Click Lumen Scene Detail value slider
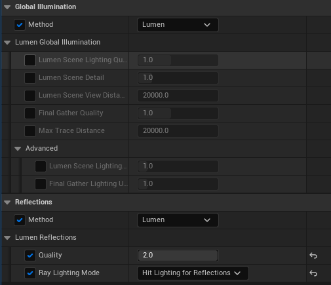 click(178, 78)
